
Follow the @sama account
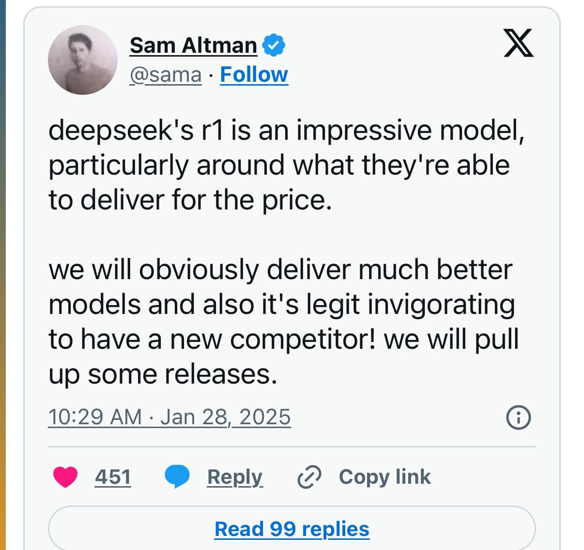click(x=254, y=75)
